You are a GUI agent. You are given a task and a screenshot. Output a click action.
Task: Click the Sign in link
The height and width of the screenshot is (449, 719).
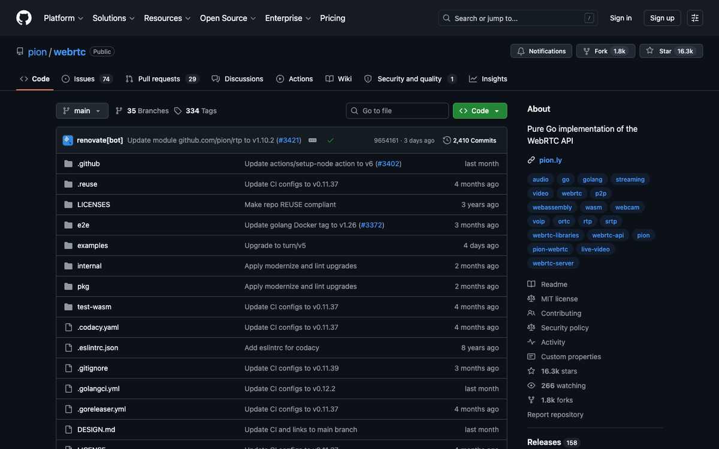pyautogui.click(x=621, y=18)
